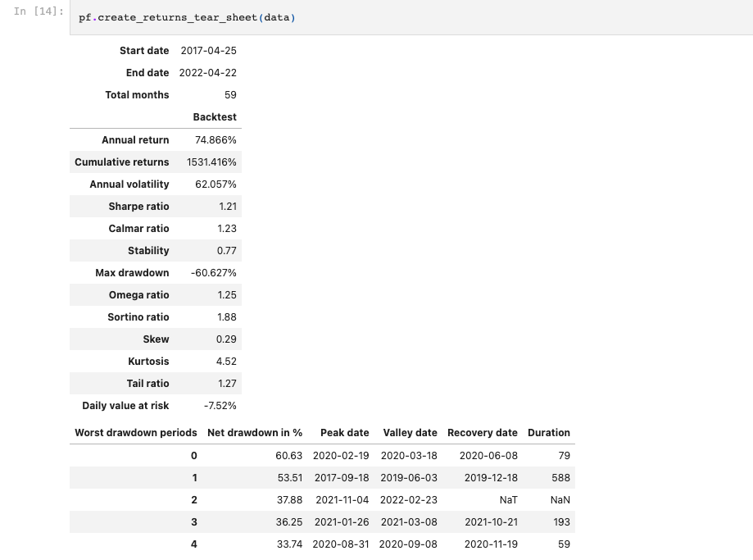The width and height of the screenshot is (753, 560).
Task: Click the valley date 2020-03-18
Action: [409, 455]
